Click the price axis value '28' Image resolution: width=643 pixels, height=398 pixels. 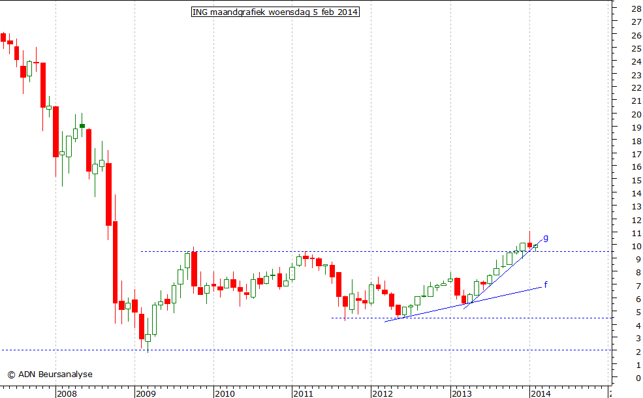[636, 9]
